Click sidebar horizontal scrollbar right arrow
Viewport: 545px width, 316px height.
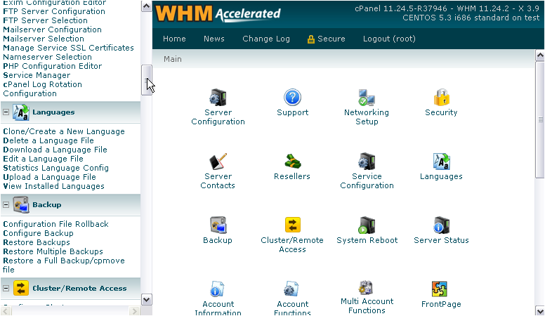coord(134,310)
